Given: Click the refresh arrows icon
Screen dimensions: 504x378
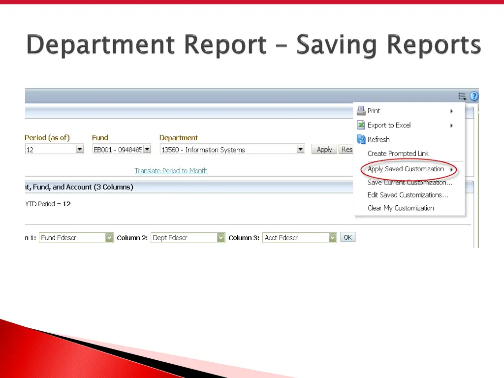Looking at the screenshot, I should [x=361, y=139].
